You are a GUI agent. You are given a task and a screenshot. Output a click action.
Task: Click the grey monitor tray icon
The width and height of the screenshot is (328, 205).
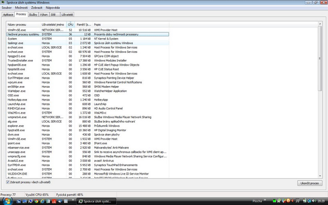pyautogui.click(x=298, y=201)
